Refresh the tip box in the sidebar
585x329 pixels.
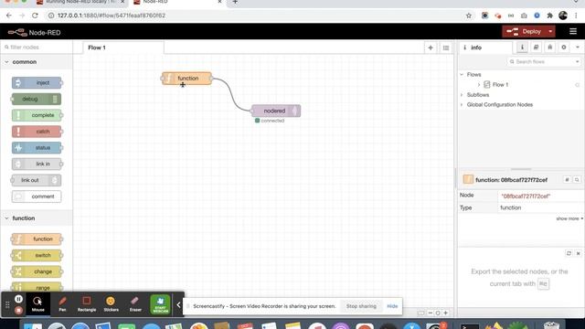(x=569, y=253)
